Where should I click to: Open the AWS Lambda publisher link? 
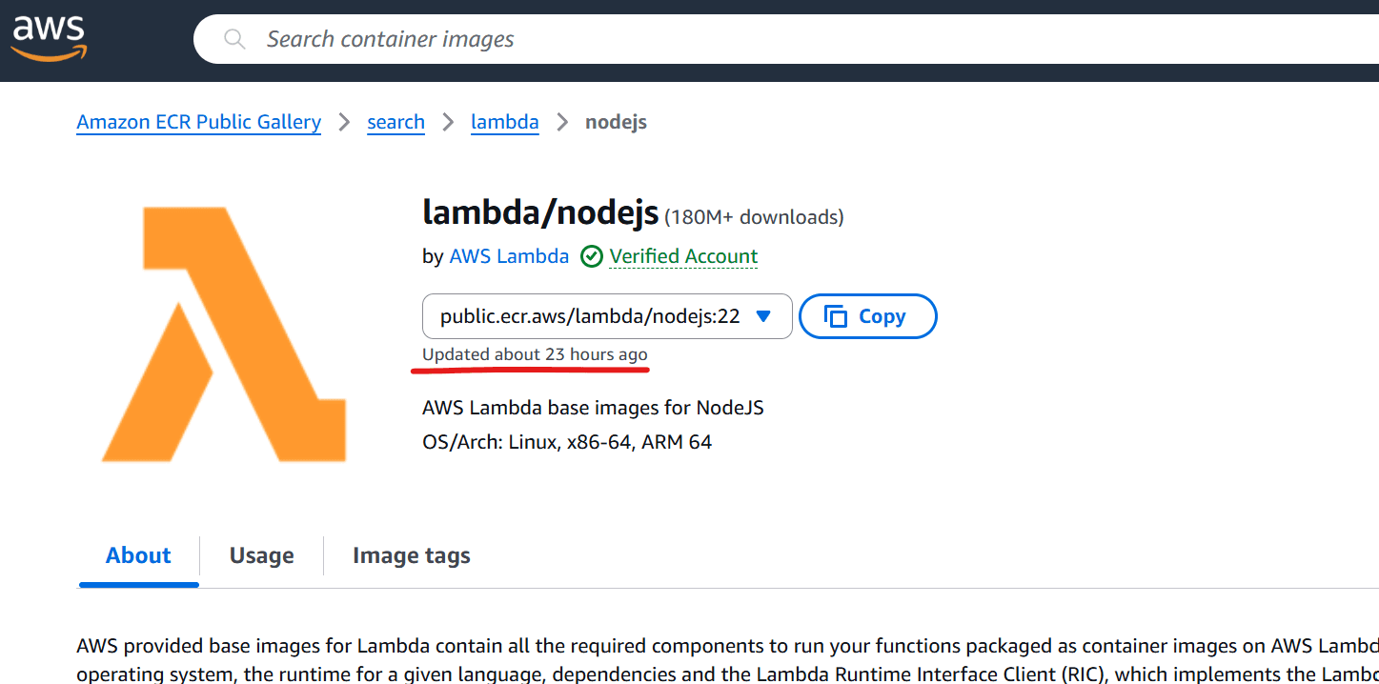point(509,256)
